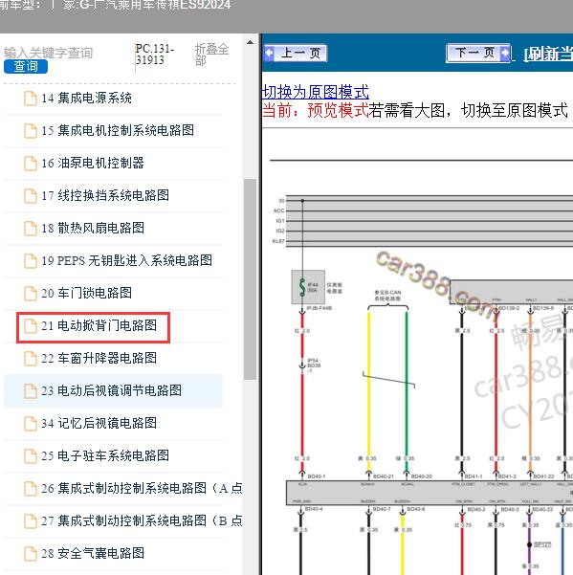Click document icon beside 20 车门锁电路图
This screenshot has height=575, width=573.
coord(31,294)
